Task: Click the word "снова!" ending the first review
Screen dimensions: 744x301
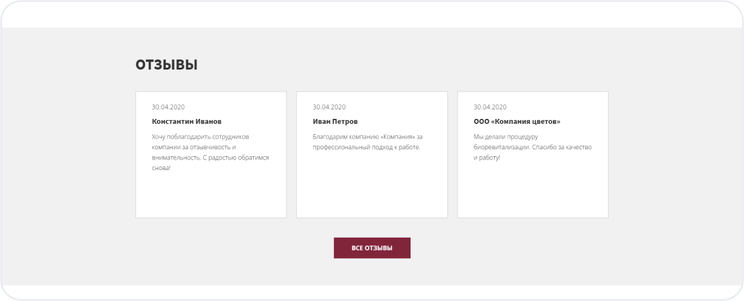Action: [x=161, y=168]
